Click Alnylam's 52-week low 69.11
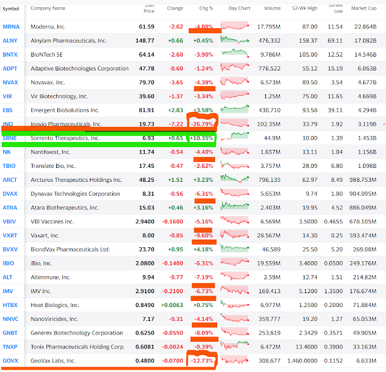Viewport: 386px width, 372px height. tap(335, 40)
